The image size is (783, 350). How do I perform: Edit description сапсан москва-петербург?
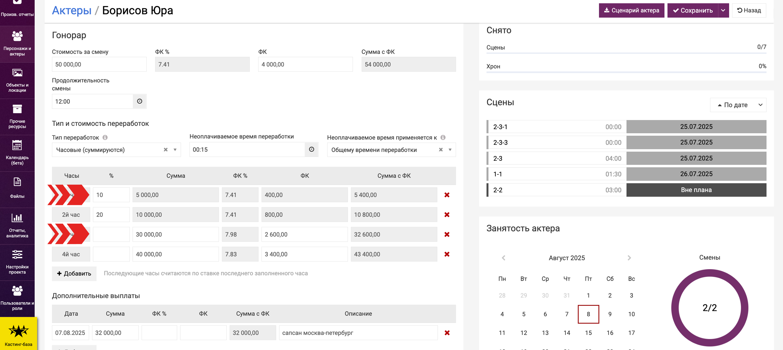click(358, 333)
